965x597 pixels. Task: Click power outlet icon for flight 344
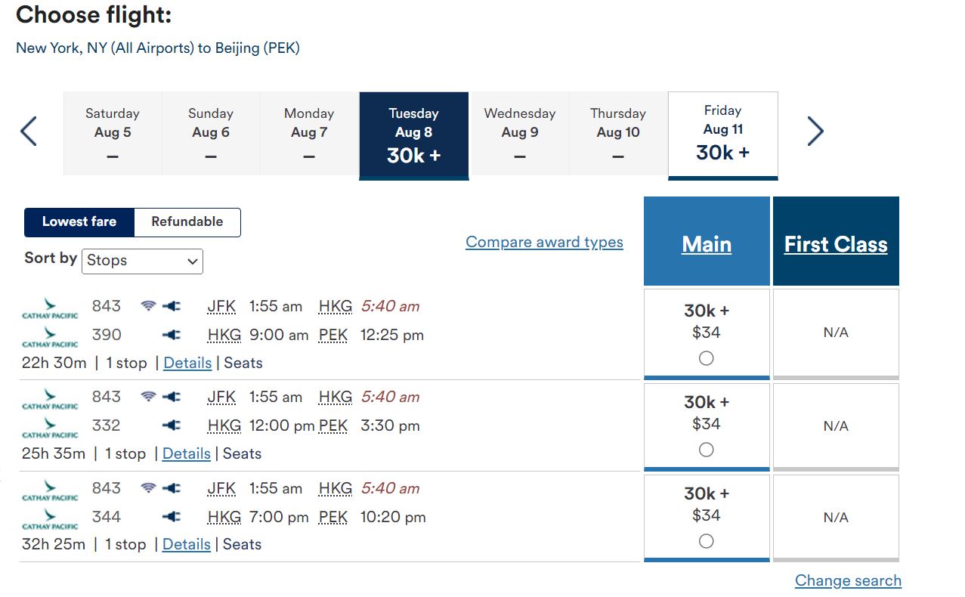(x=172, y=517)
